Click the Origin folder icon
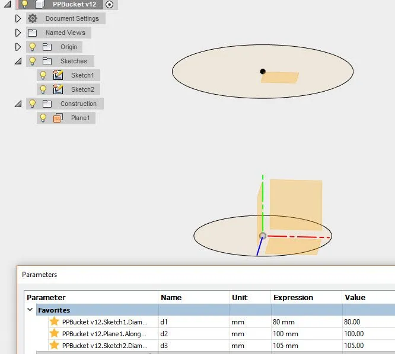 click(47, 47)
